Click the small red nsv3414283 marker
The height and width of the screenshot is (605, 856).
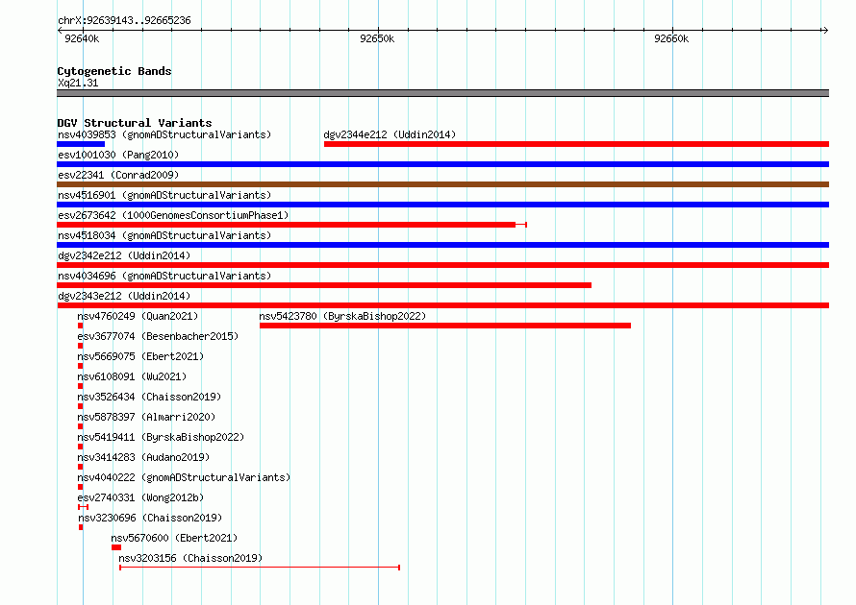(x=80, y=467)
